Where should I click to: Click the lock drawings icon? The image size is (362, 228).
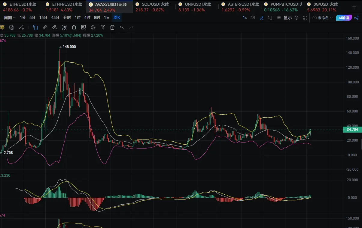point(74,27)
